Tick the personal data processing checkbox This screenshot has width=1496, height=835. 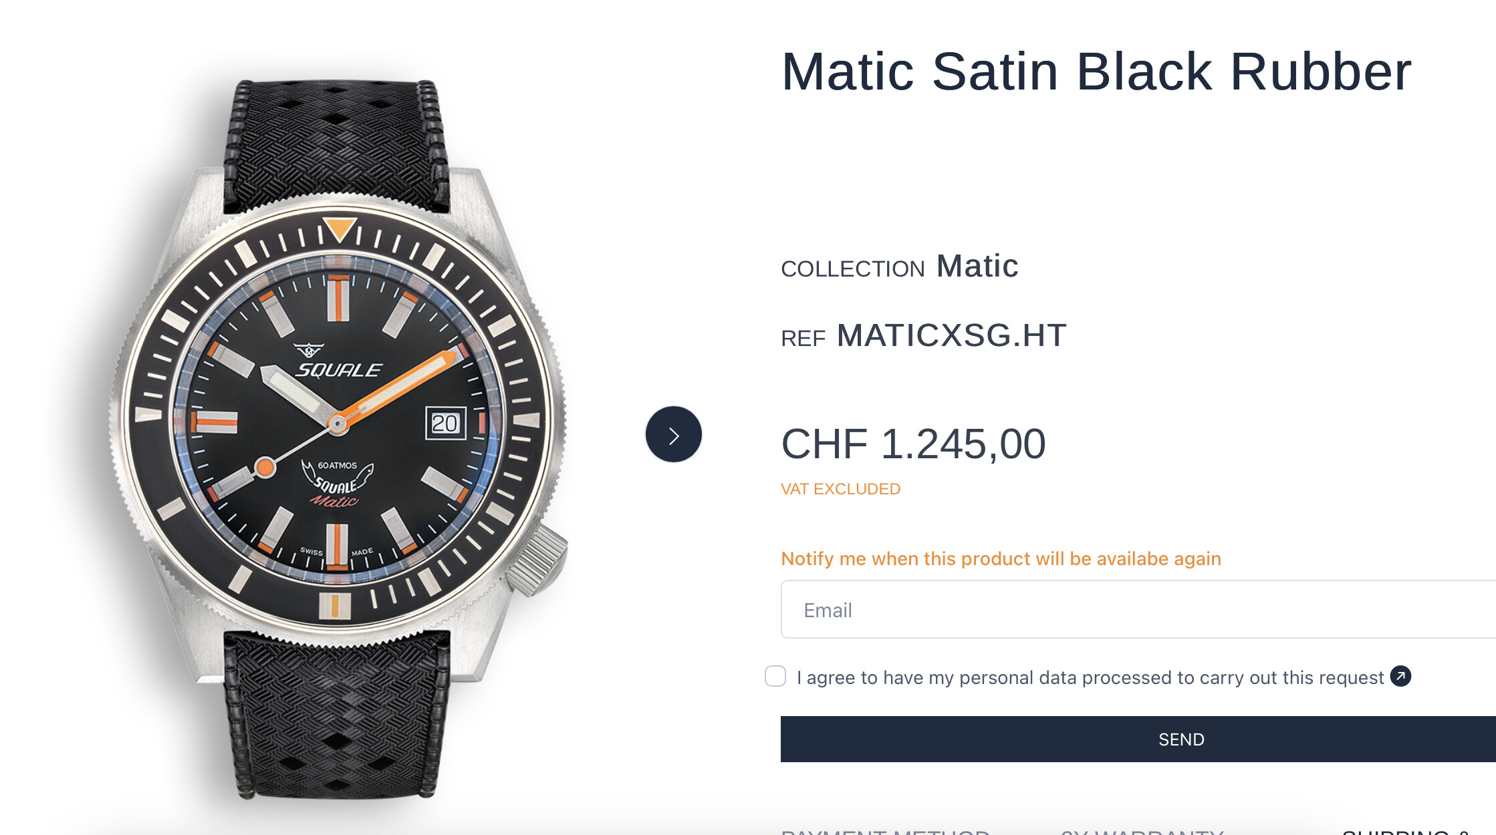coord(775,676)
